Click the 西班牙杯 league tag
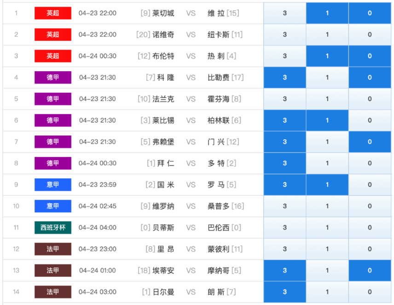This screenshot has width=394, height=305. click(53, 227)
